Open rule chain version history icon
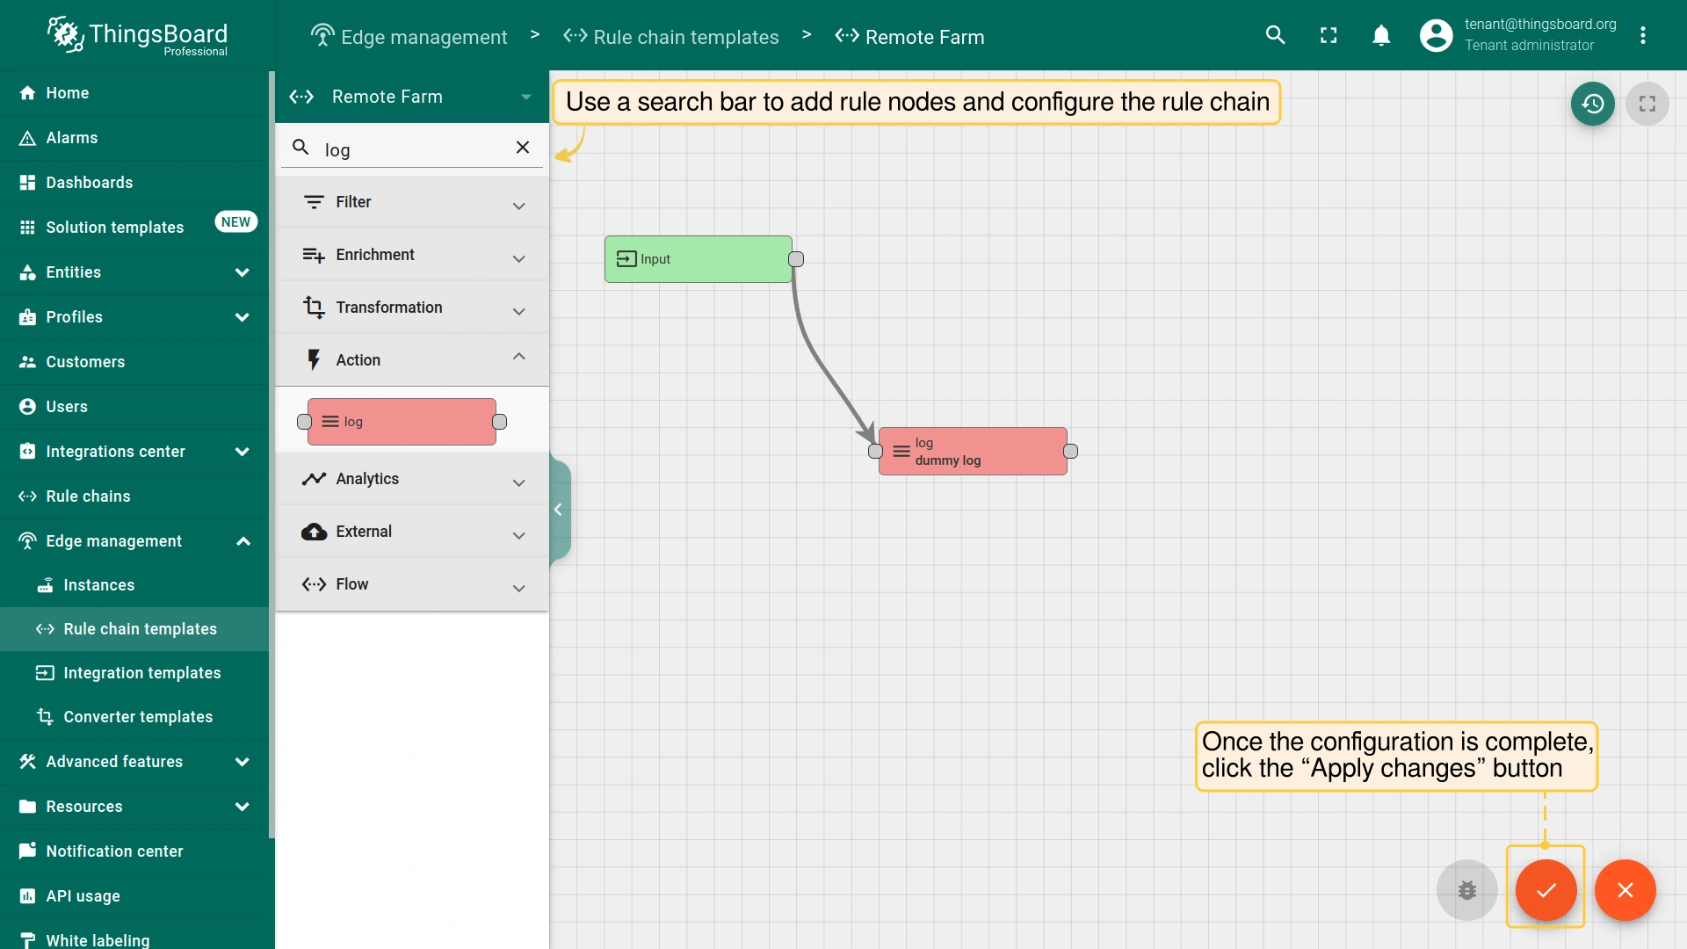The height and width of the screenshot is (949, 1687). click(x=1592, y=104)
